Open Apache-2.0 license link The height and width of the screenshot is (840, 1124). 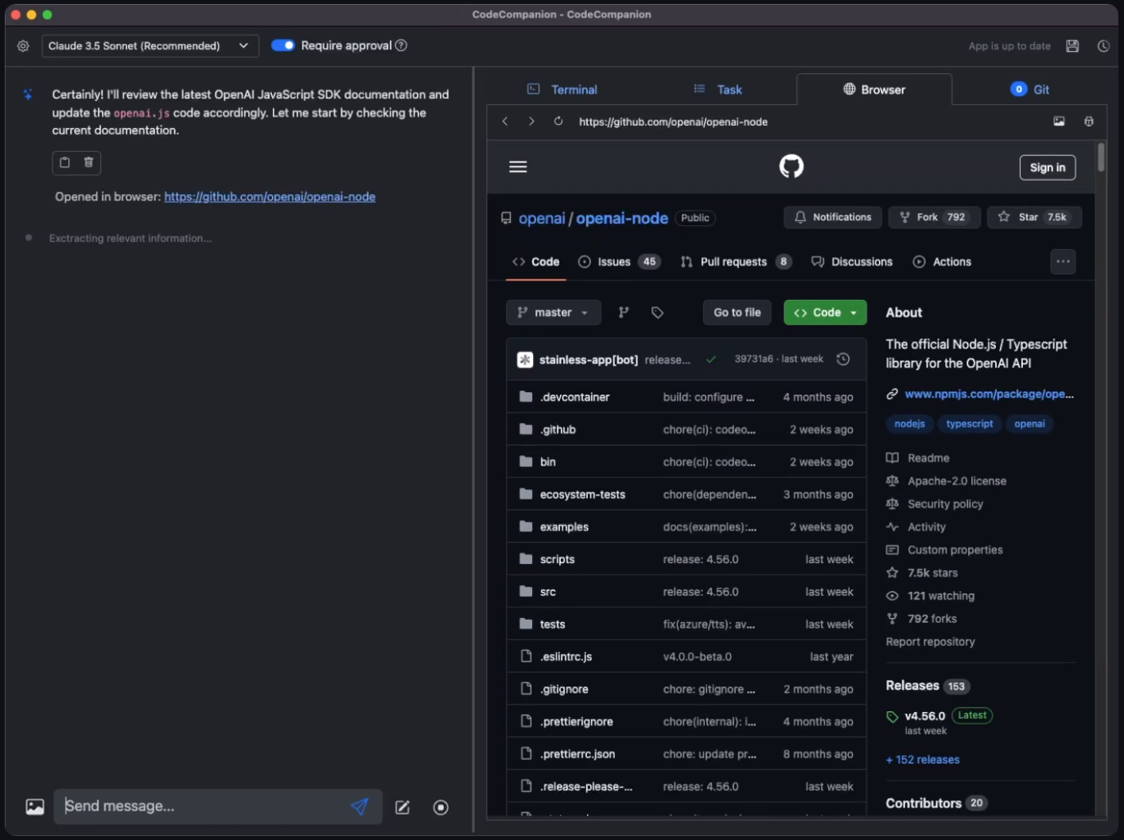[x=956, y=481]
